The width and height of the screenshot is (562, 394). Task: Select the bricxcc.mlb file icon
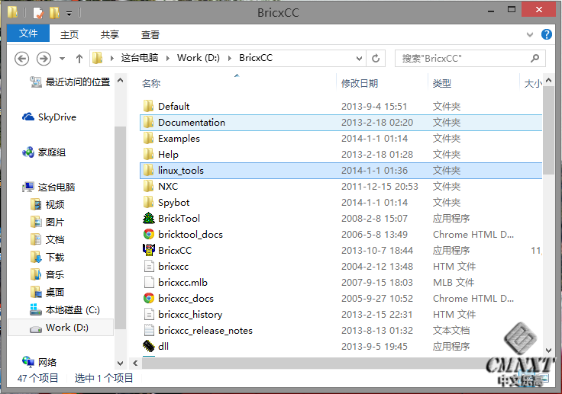(148, 282)
